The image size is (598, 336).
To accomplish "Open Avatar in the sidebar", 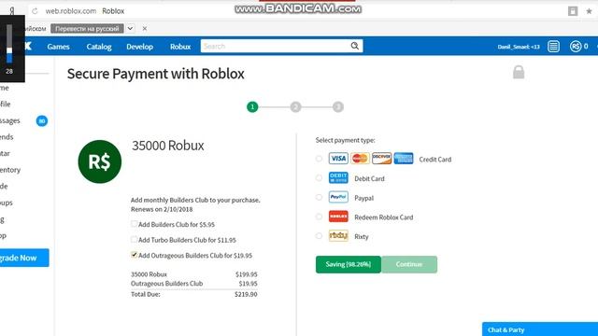I will click(x=5, y=153).
